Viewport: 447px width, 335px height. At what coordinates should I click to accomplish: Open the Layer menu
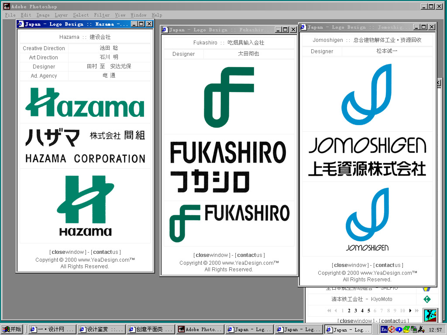point(61,15)
